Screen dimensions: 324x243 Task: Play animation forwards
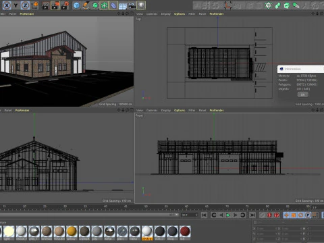[x=228, y=215]
